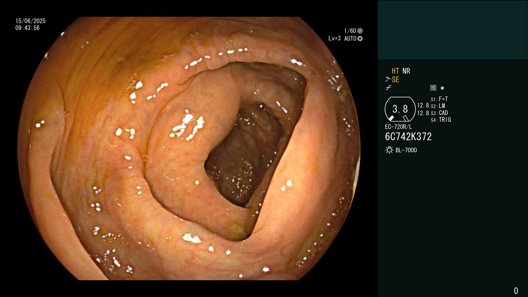Click the 1/60 shutter speed value
This screenshot has height=297, width=528.
(350, 31)
